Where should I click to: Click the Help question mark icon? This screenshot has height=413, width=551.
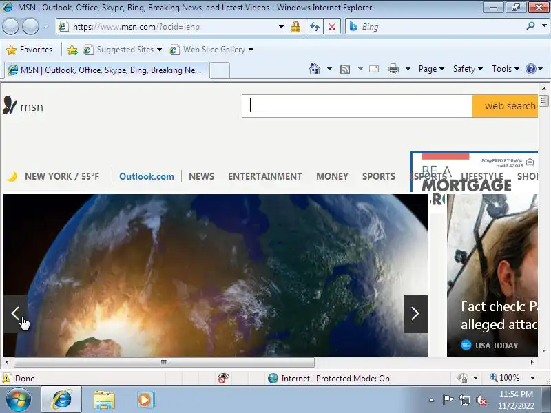click(530, 69)
